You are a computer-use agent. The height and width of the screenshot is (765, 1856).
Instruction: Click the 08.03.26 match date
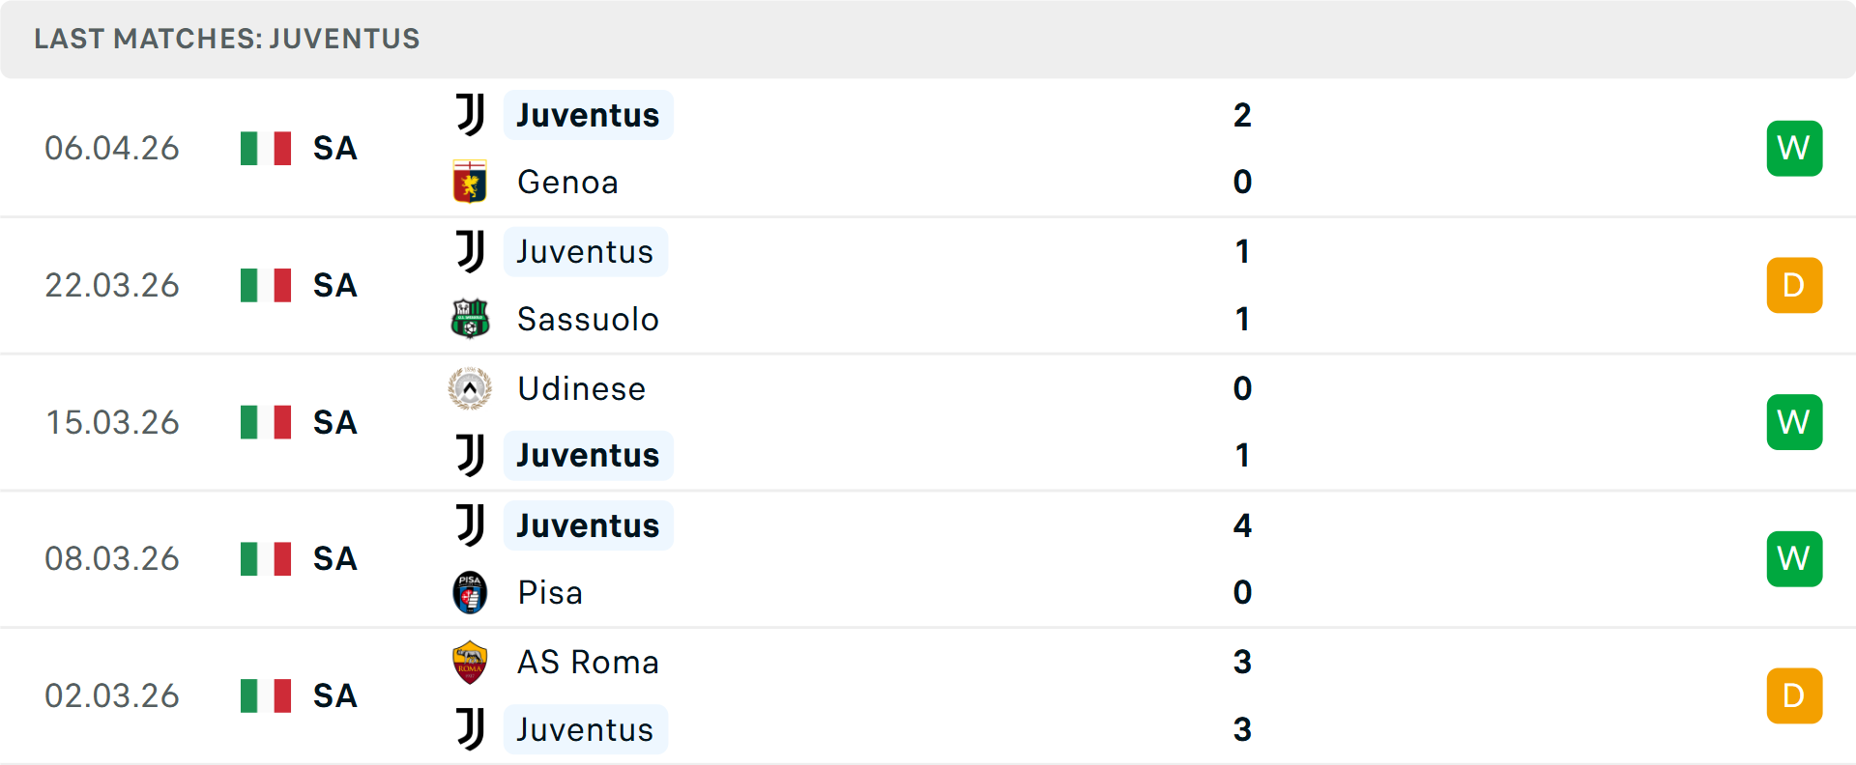pos(112,558)
